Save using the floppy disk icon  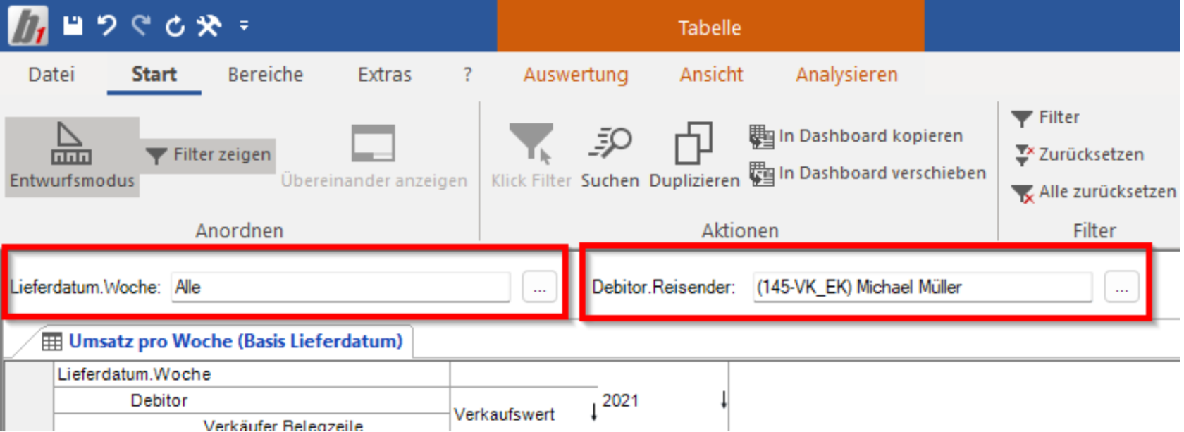(x=73, y=26)
